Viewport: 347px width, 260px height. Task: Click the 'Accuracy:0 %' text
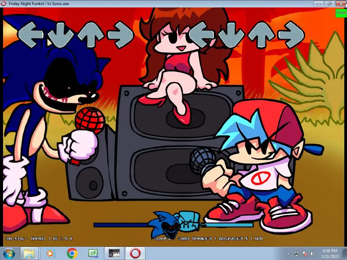[x=233, y=239]
